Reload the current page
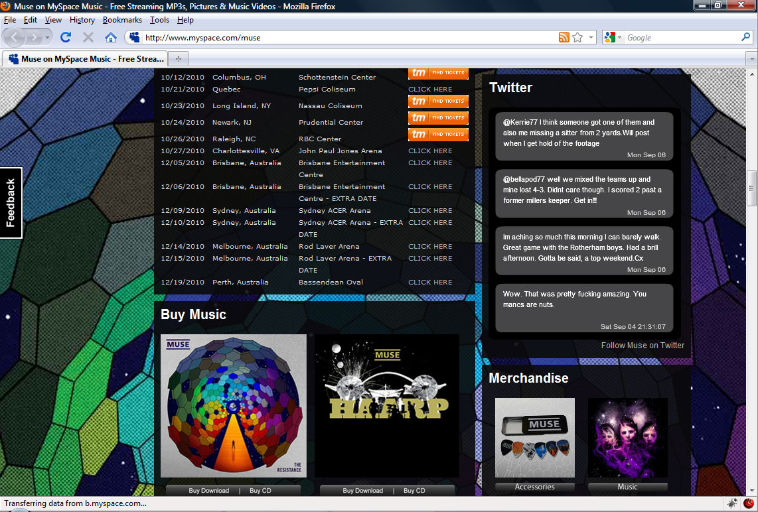 66,37
